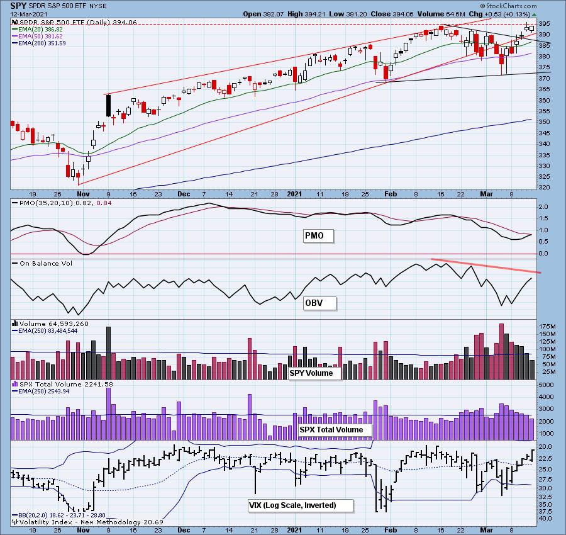566x535 pixels.
Task: Click the Close 394.06 value
Action: (391, 14)
